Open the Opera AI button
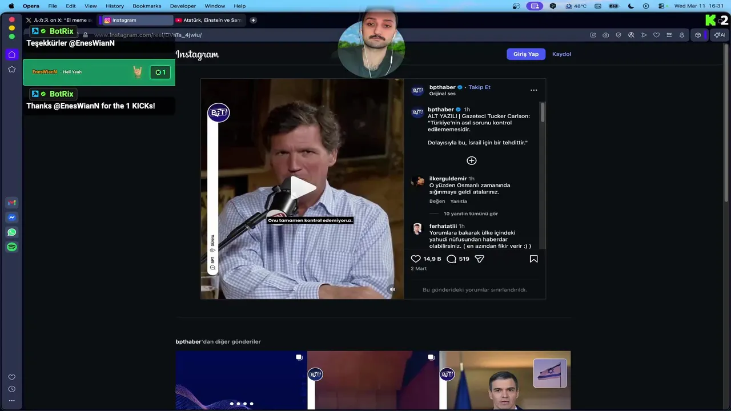This screenshot has width=731, height=411. click(720, 35)
